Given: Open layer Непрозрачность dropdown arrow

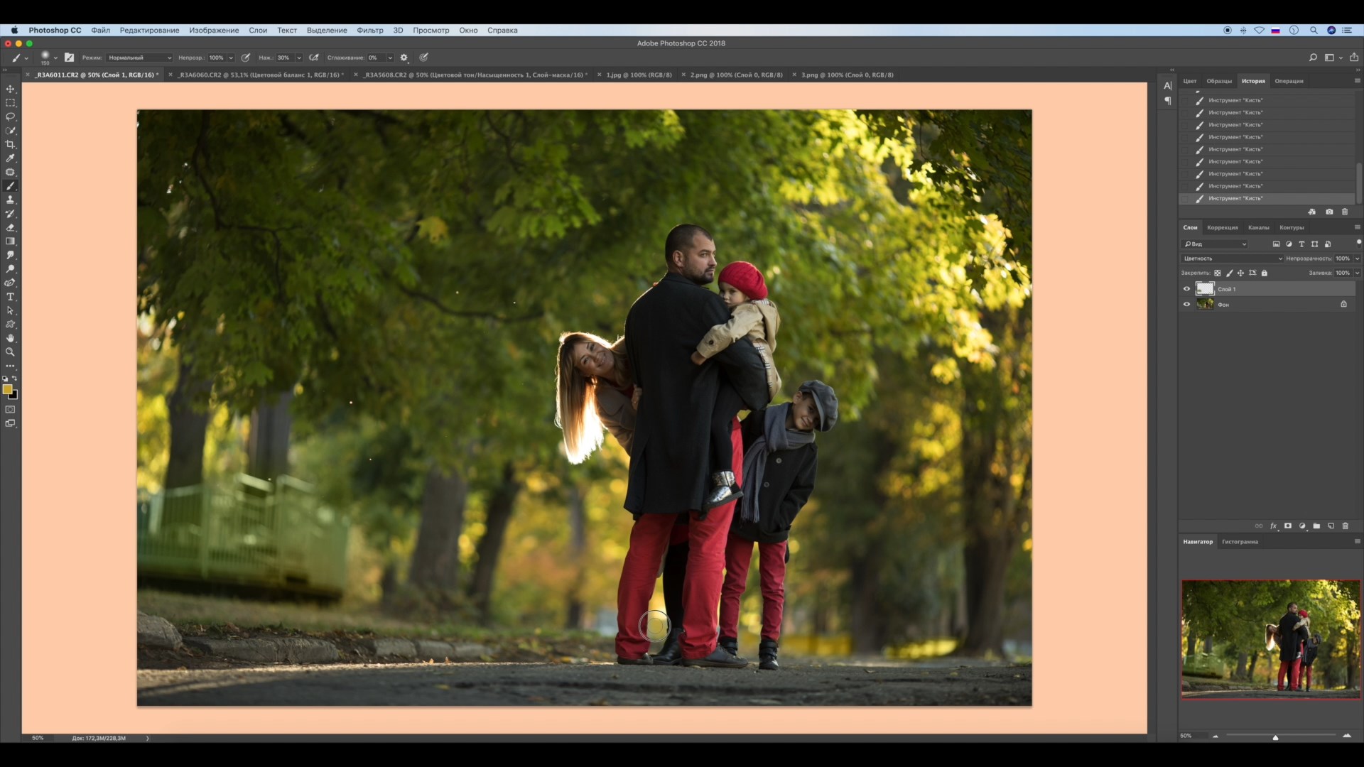Looking at the screenshot, I should [1357, 259].
